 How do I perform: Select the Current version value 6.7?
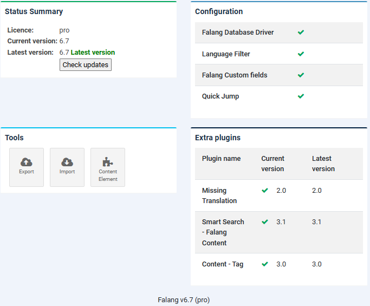(x=64, y=41)
